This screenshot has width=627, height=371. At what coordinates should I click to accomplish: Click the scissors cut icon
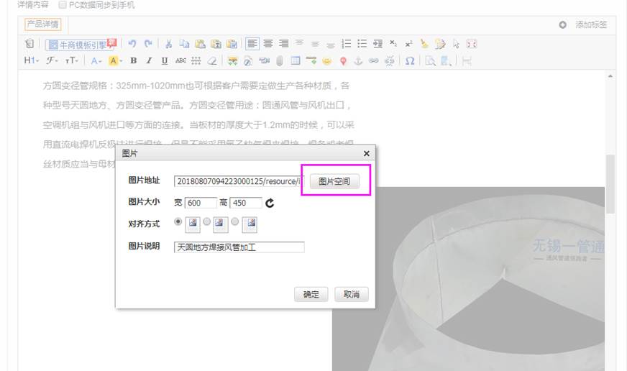point(168,44)
